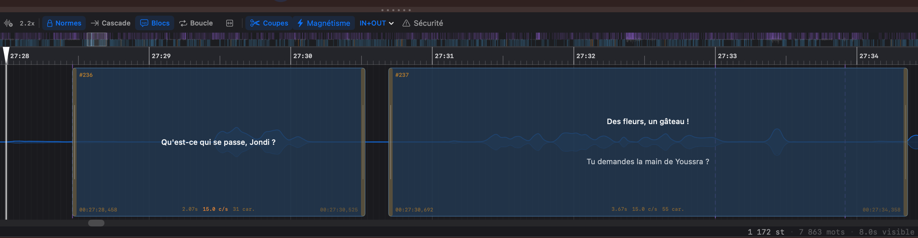
Task: Click the scissors icon for Coupes
Action: pyautogui.click(x=255, y=23)
